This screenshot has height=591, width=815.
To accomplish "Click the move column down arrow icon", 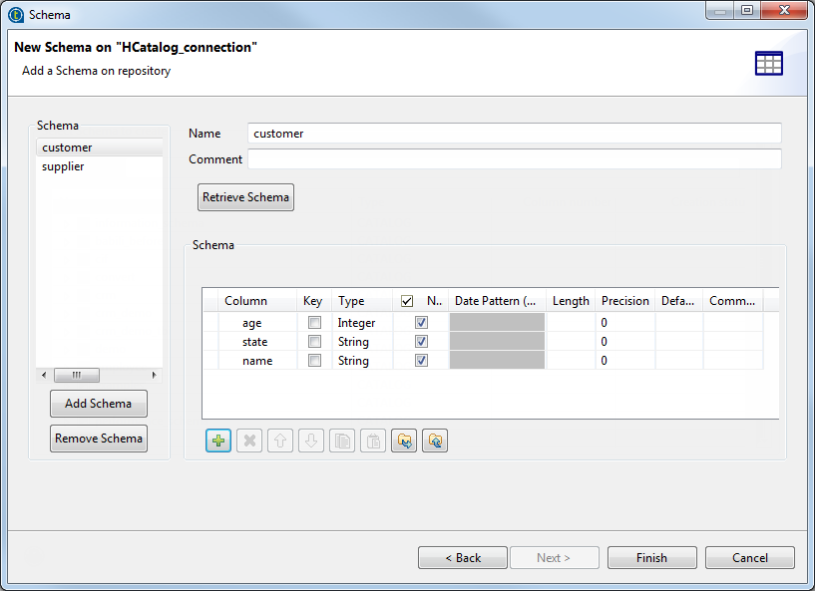I will [x=311, y=441].
